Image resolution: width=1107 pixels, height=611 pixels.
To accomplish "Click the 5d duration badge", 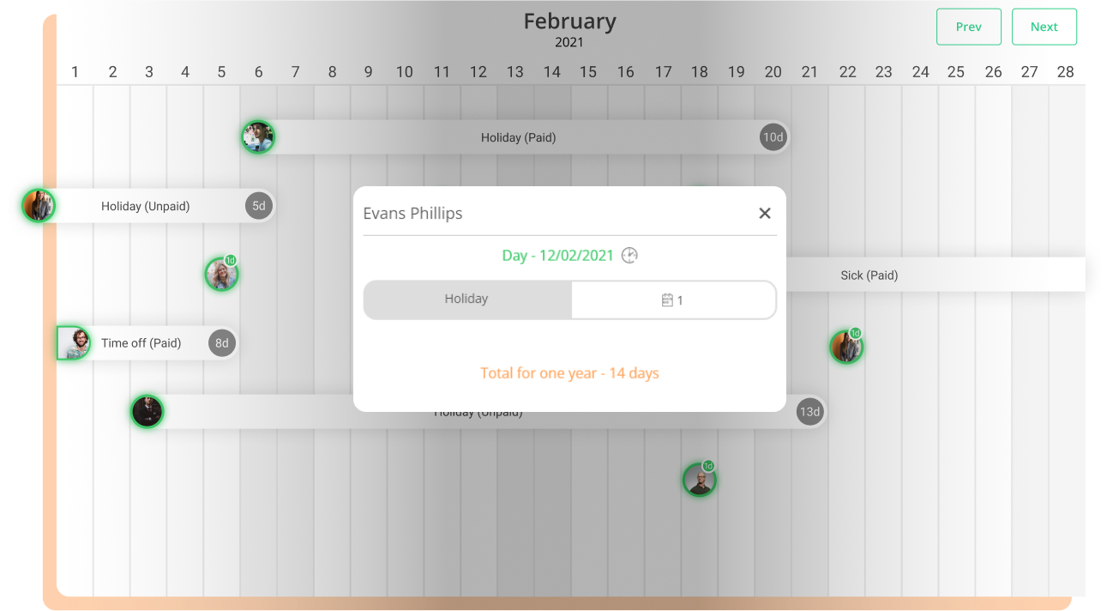I will (x=258, y=206).
